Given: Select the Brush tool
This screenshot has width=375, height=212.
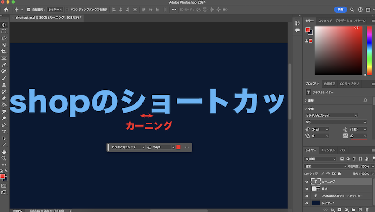Looking at the screenshot, I should click(x=4, y=78).
